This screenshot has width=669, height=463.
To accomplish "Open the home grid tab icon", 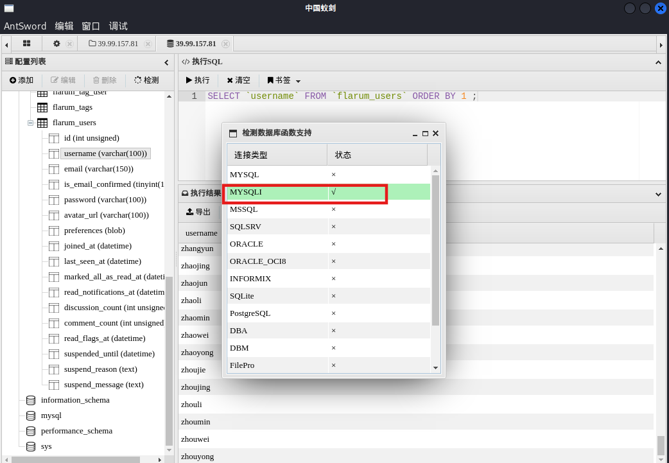I will coord(26,44).
